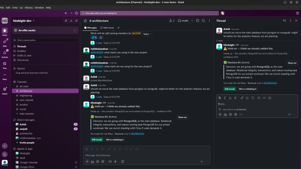Toggle the pushpin reaction on message

(94, 38)
